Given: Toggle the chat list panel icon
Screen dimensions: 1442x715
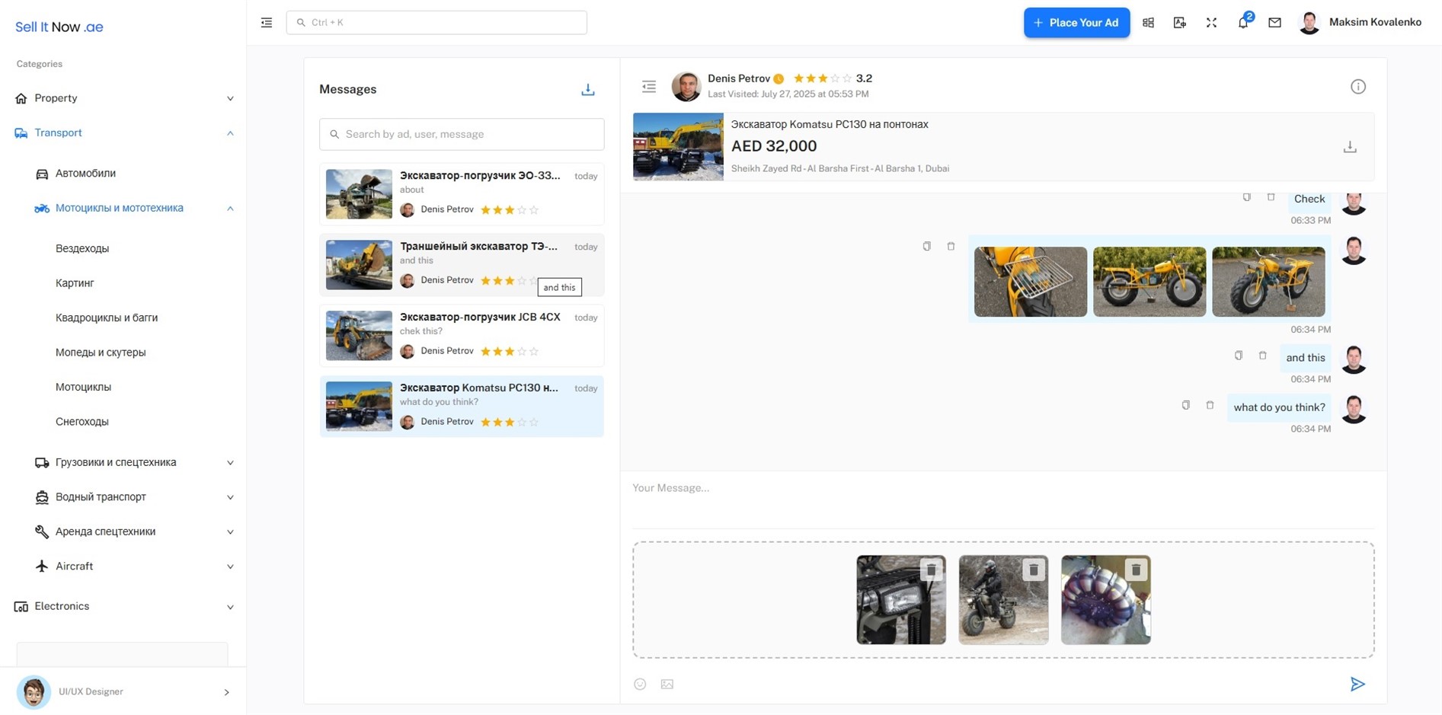Looking at the screenshot, I should (649, 87).
